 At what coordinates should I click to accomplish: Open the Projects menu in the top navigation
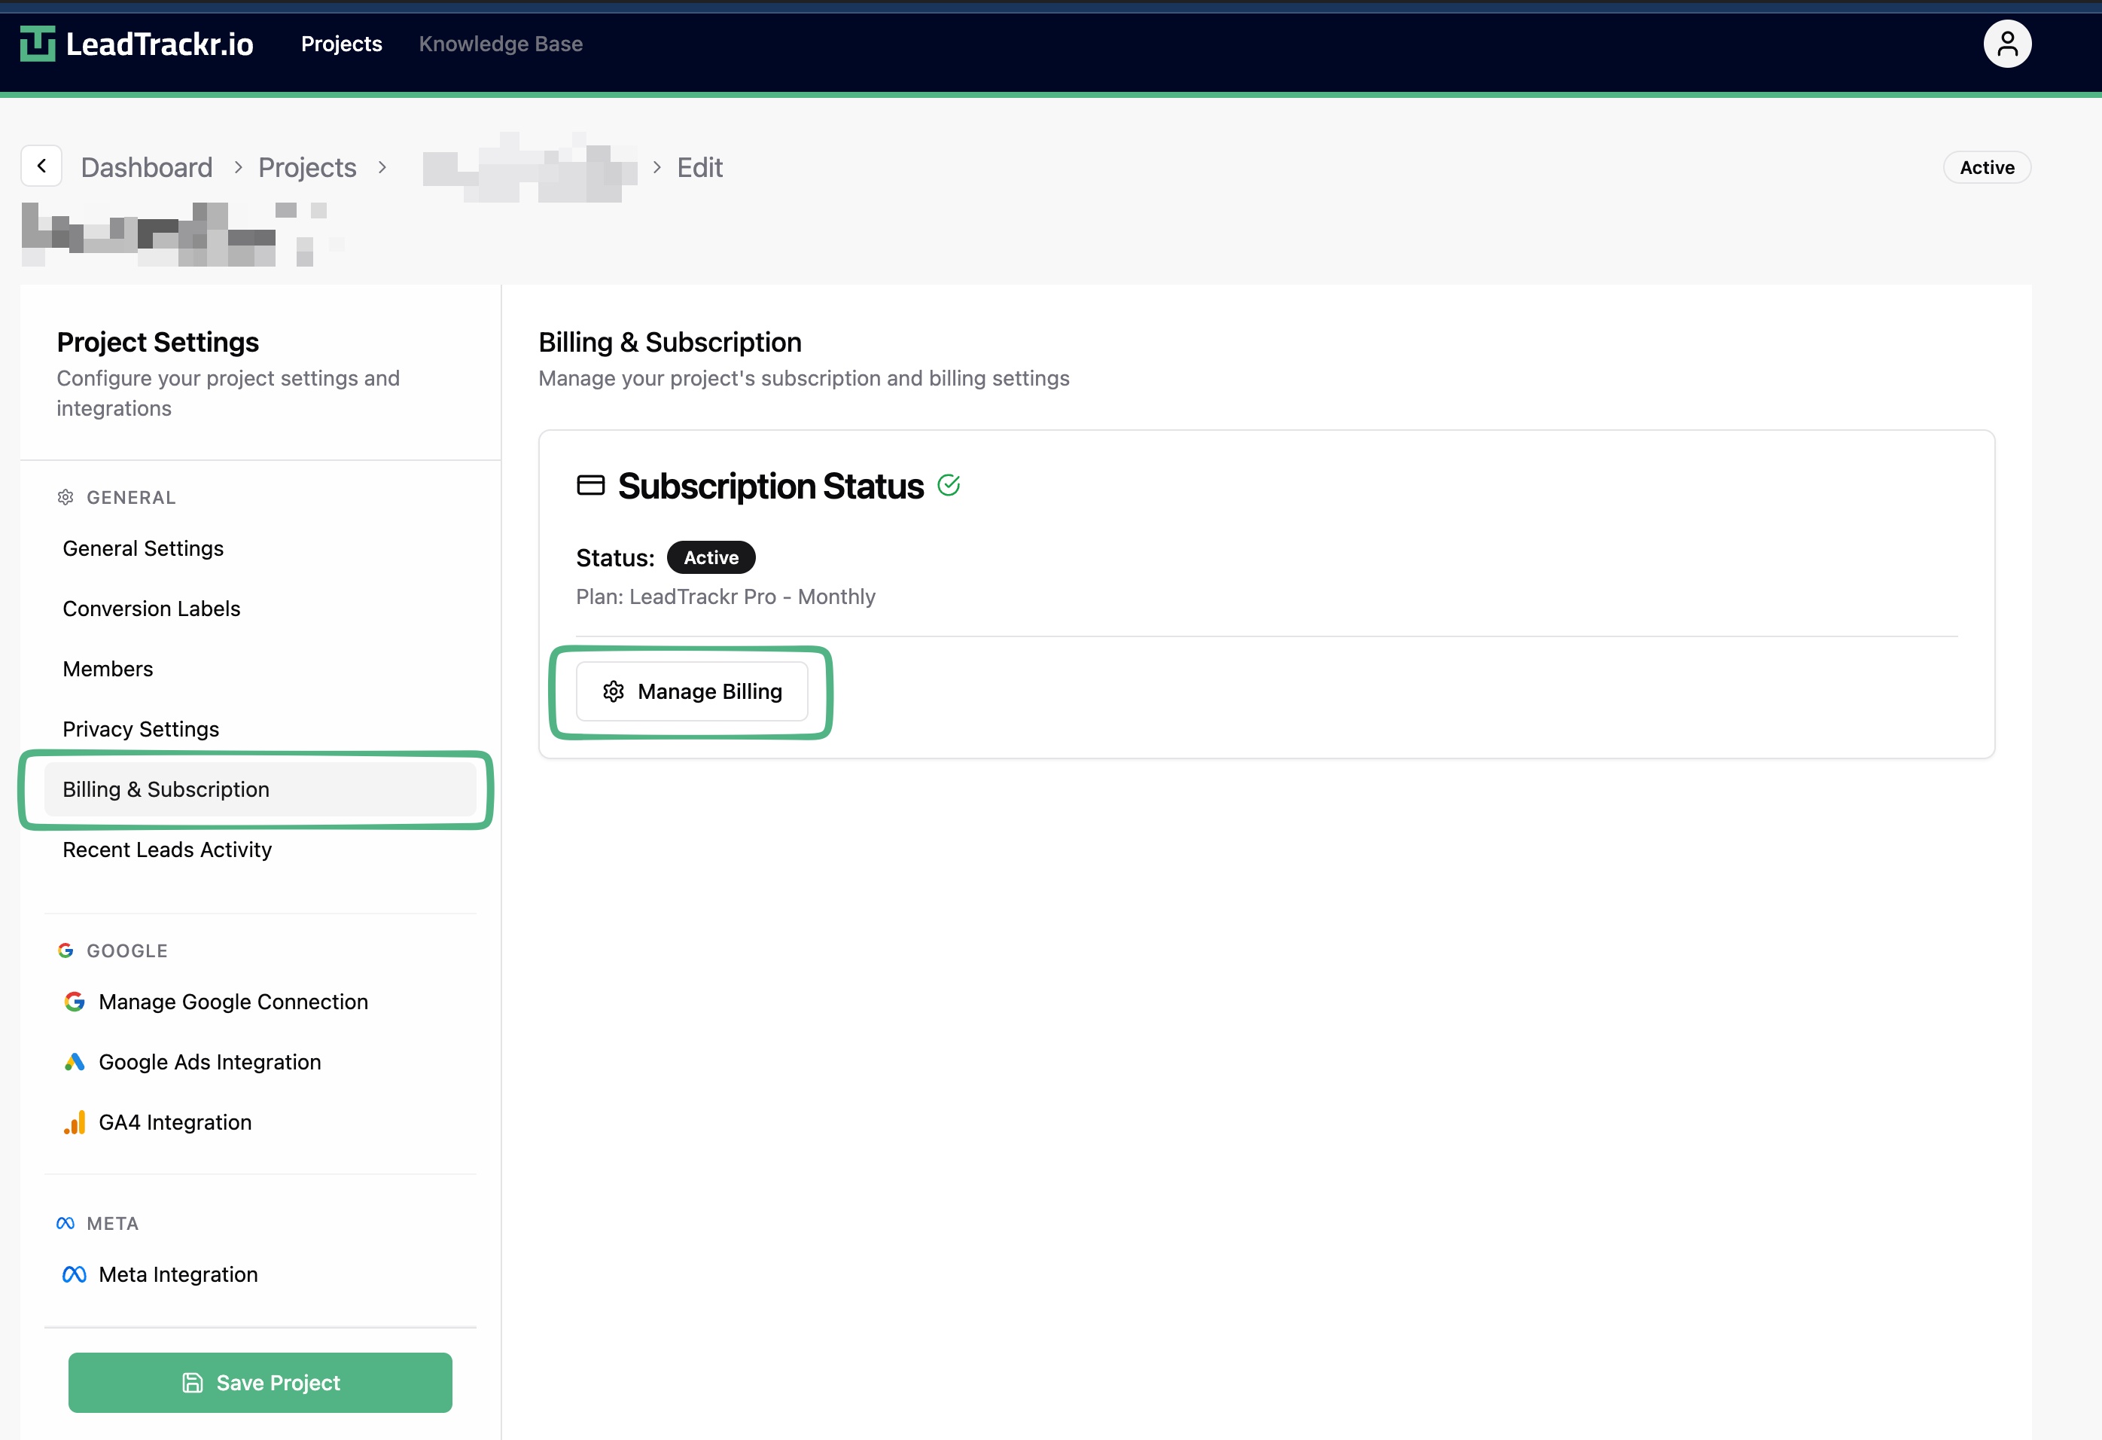pos(341,44)
